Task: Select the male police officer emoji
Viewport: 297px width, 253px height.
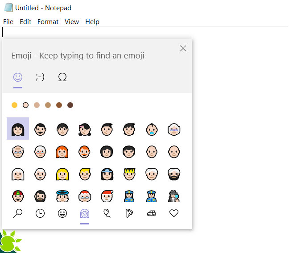Action: [152, 196]
